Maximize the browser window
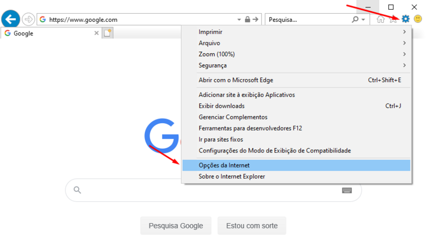 pos(391,7)
